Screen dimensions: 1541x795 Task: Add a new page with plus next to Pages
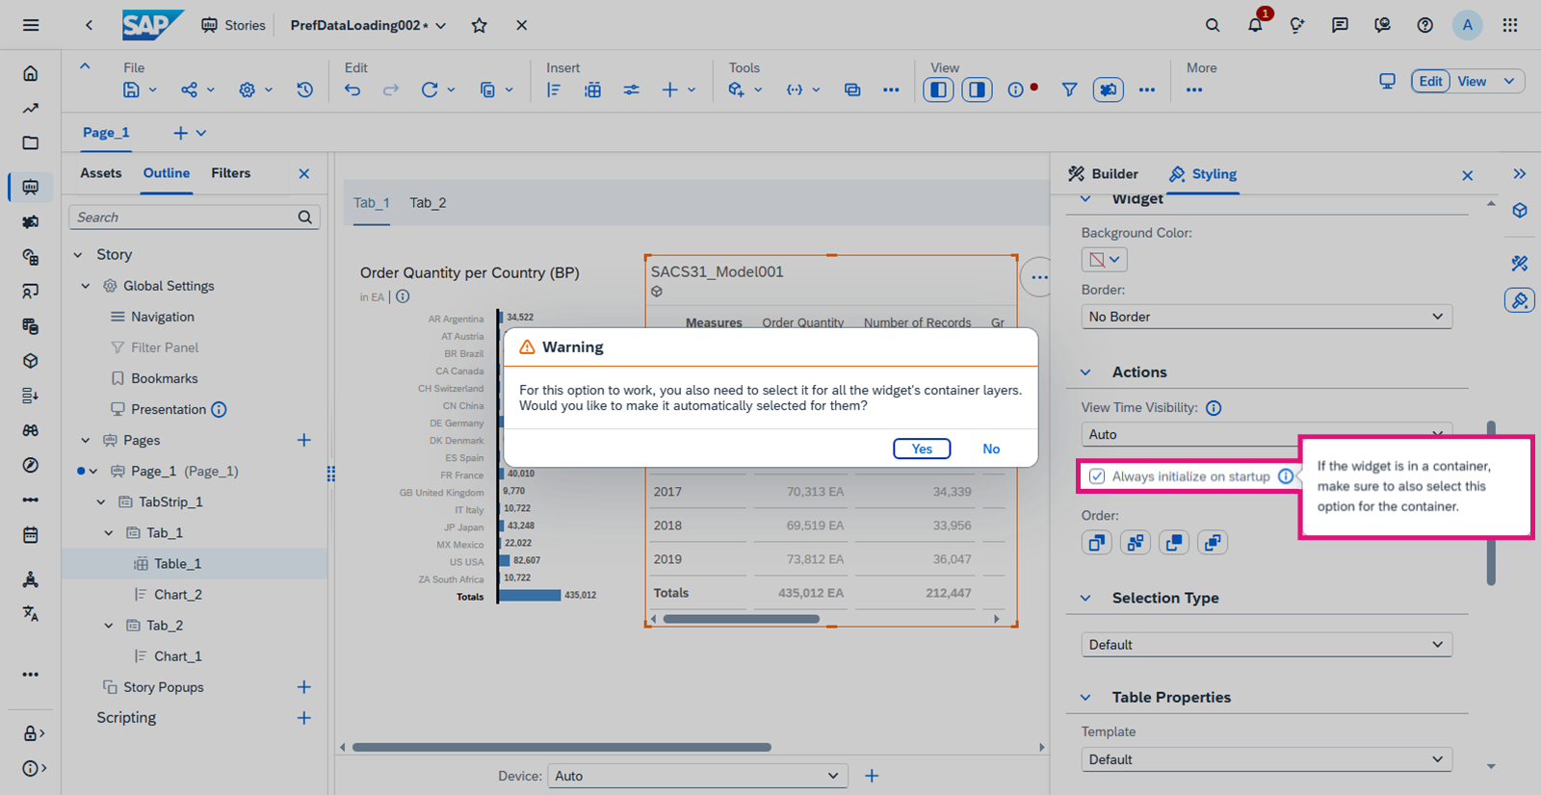click(303, 440)
